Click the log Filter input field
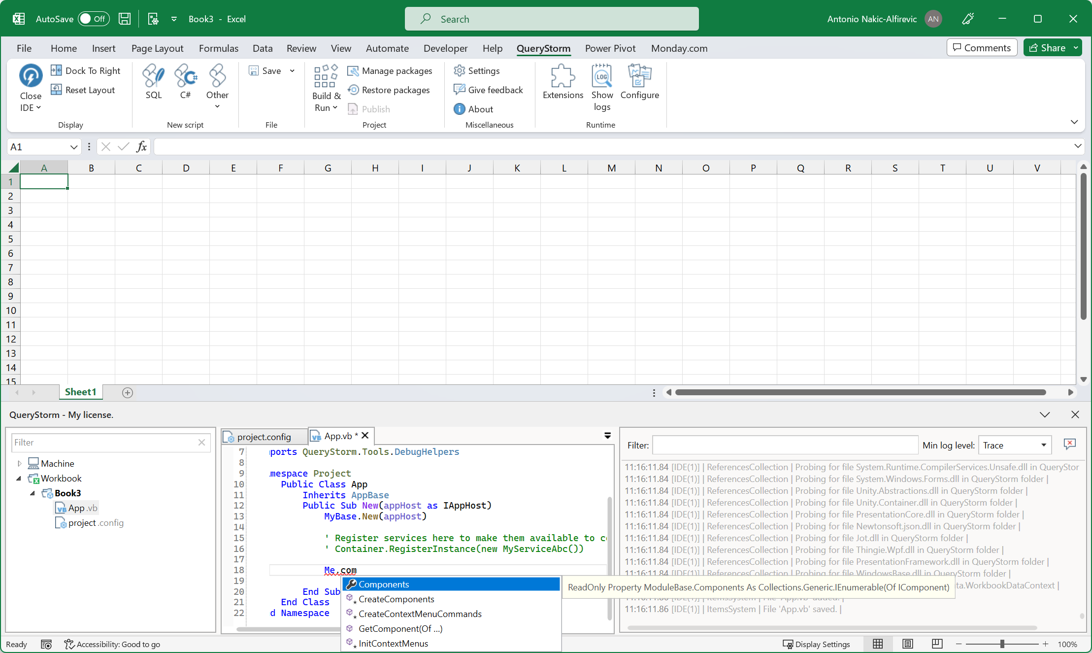 click(x=785, y=445)
